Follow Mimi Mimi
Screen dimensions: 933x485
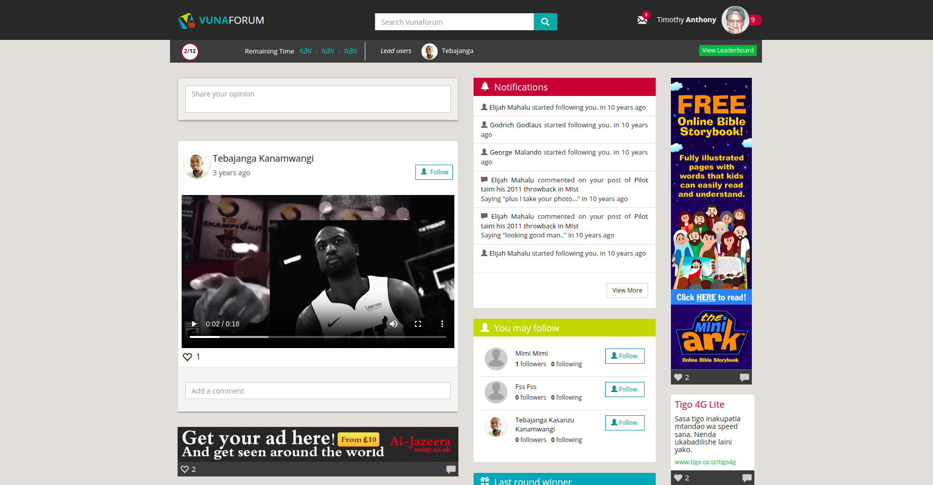[x=624, y=356]
